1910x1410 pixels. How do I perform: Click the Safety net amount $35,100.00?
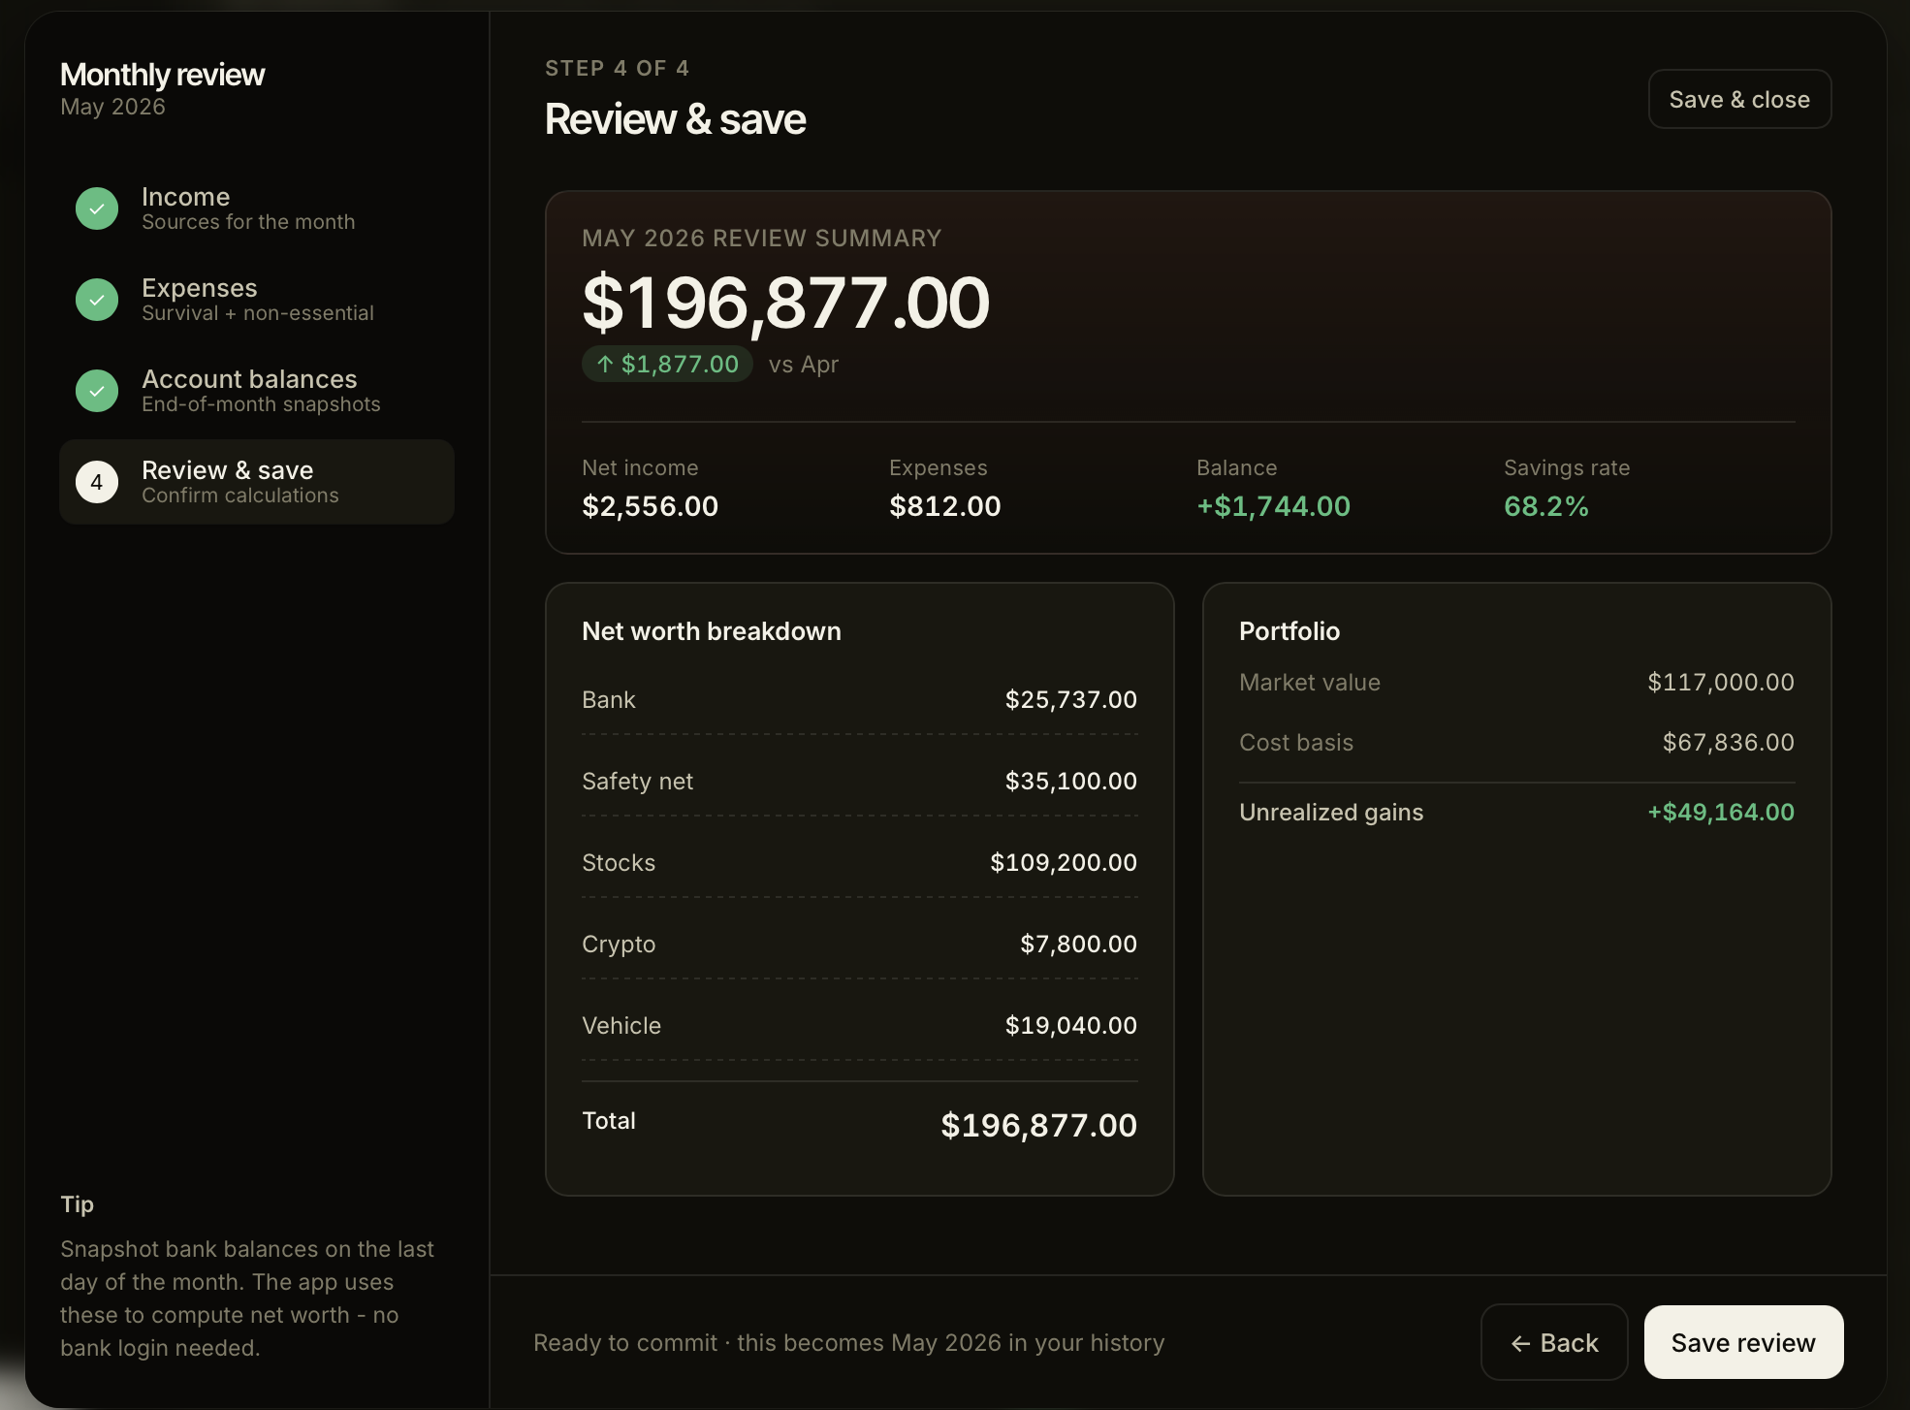pos(1070,781)
